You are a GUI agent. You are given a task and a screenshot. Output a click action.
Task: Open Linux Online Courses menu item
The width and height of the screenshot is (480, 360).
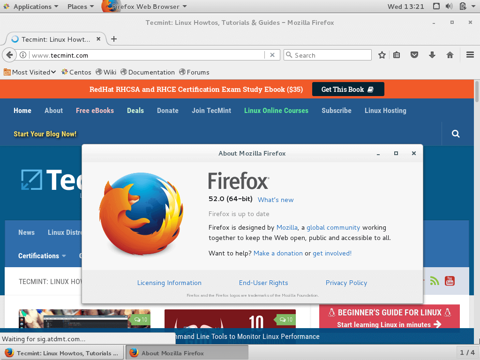276,111
